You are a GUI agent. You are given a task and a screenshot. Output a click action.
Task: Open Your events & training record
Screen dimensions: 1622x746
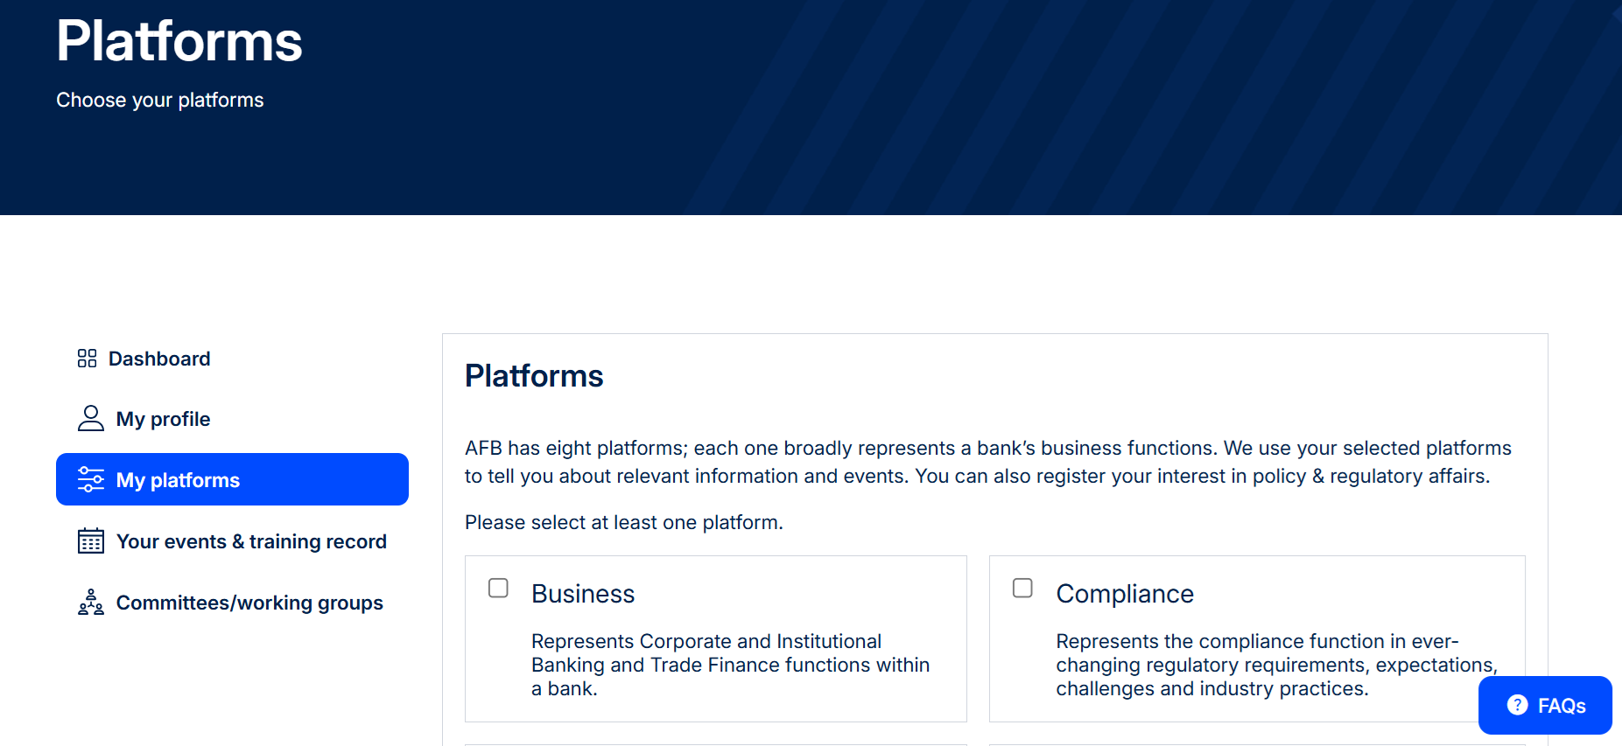pyautogui.click(x=232, y=541)
